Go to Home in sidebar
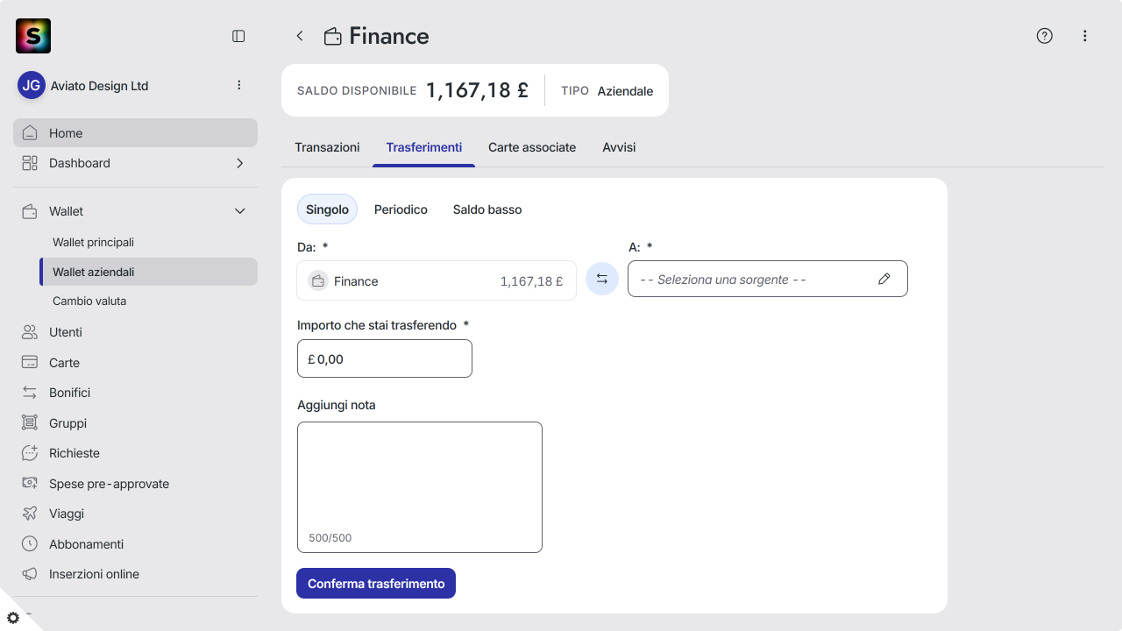This screenshot has width=1122, height=631. (x=135, y=132)
